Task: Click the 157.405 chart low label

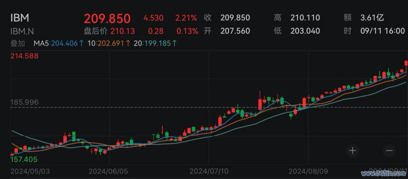Action: click(24, 159)
